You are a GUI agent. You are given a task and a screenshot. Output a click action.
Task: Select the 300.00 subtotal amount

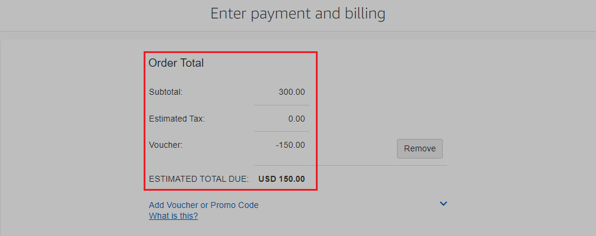[291, 92]
